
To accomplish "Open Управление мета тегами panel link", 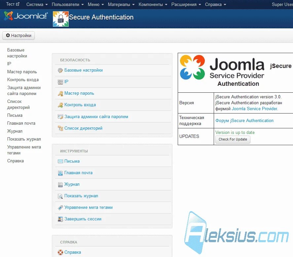I will pos(89,208).
